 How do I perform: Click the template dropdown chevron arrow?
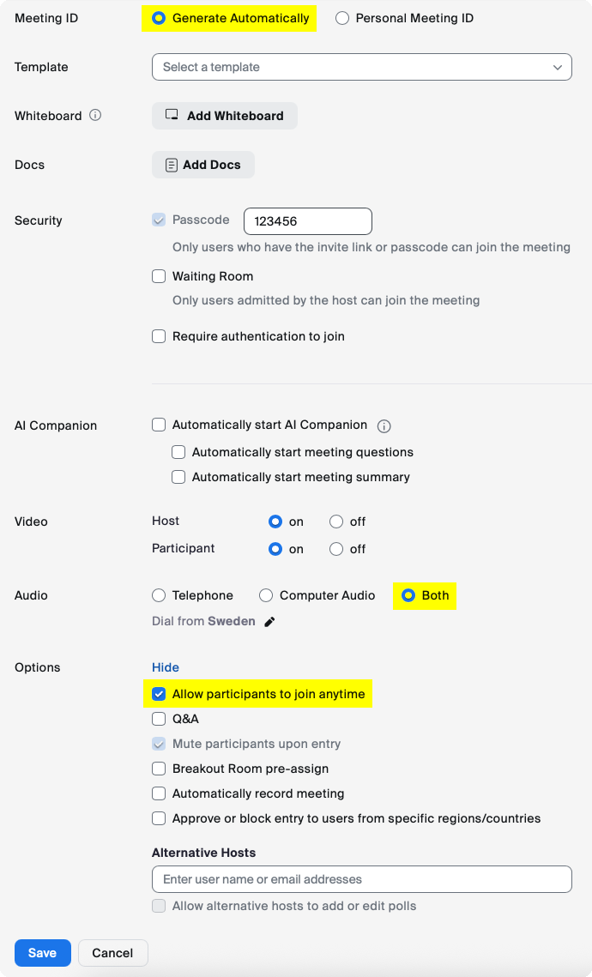557,67
